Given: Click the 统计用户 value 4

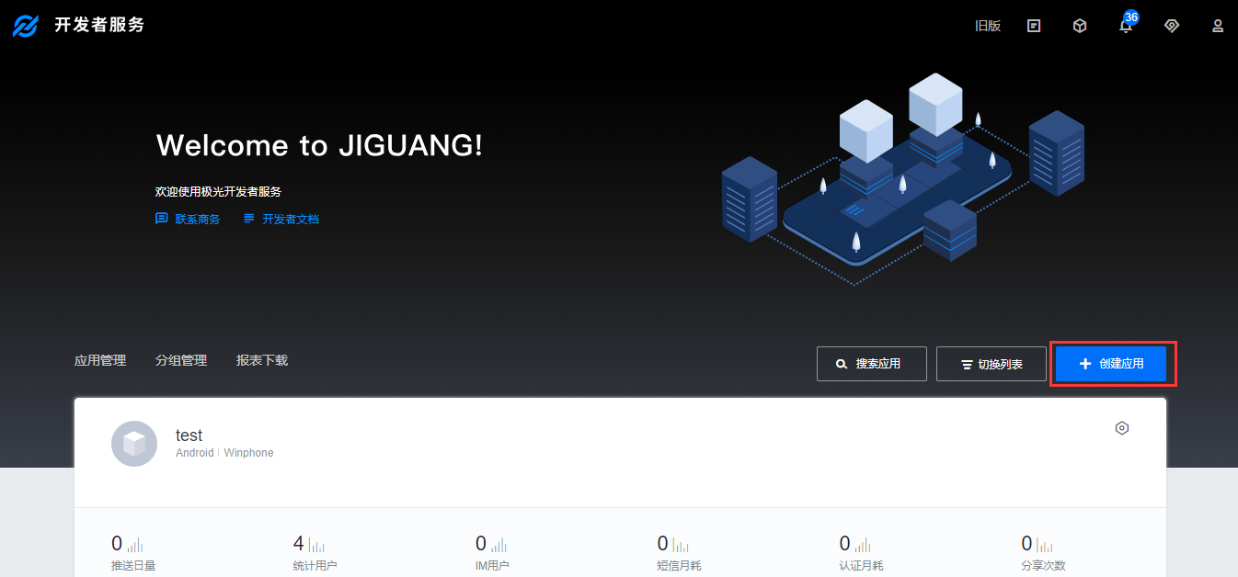Looking at the screenshot, I should [x=299, y=544].
